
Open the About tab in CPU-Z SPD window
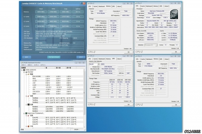click(x=119, y=59)
